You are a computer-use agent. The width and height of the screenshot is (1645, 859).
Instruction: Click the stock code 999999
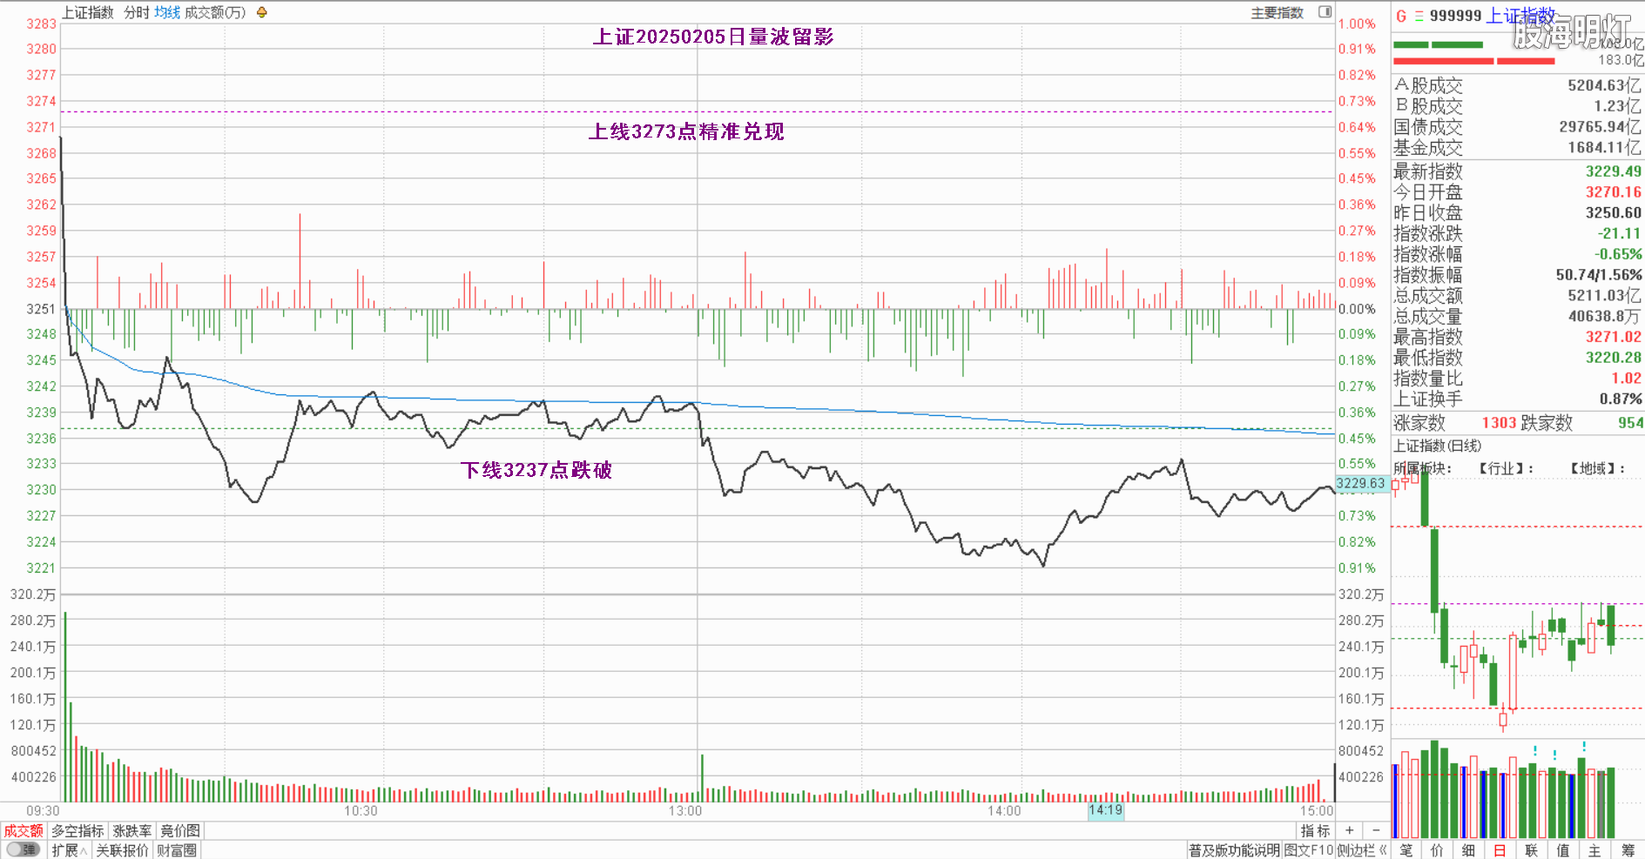point(1455,16)
